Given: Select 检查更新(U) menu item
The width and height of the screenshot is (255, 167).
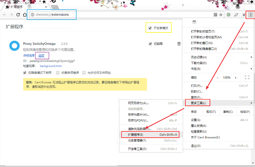Looking at the screenshot, I should tap(218, 132).
